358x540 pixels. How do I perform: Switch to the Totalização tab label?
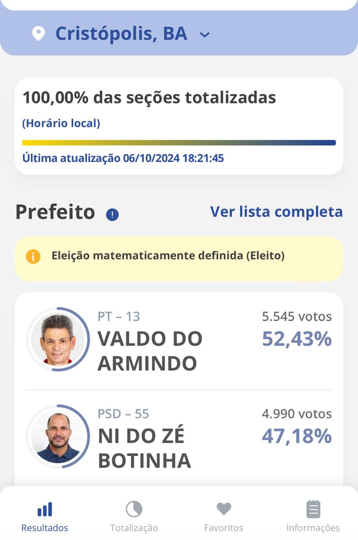pos(134,528)
